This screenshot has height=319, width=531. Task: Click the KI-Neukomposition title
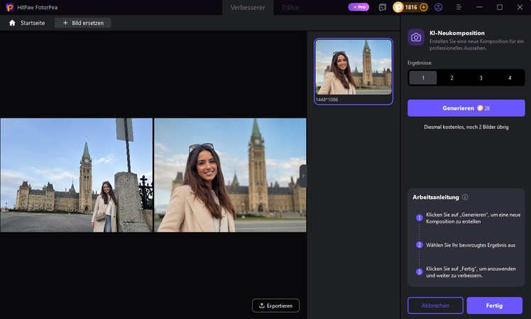click(457, 33)
